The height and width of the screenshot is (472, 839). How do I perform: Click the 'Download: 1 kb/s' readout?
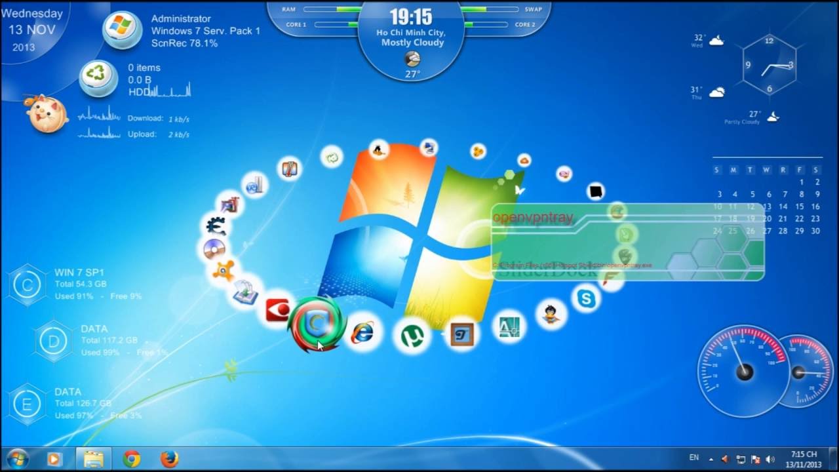click(x=159, y=119)
